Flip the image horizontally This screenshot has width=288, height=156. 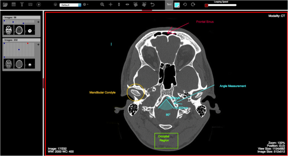127,5
